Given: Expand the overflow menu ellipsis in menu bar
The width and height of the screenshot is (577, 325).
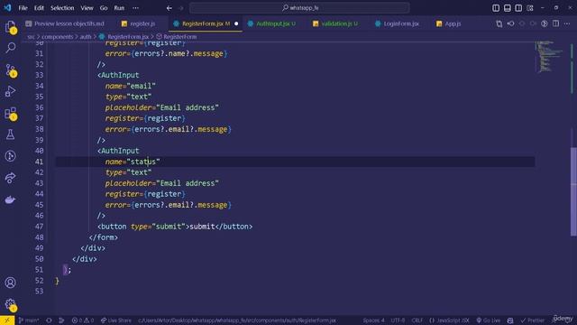Looking at the screenshot, I should [x=135, y=8].
